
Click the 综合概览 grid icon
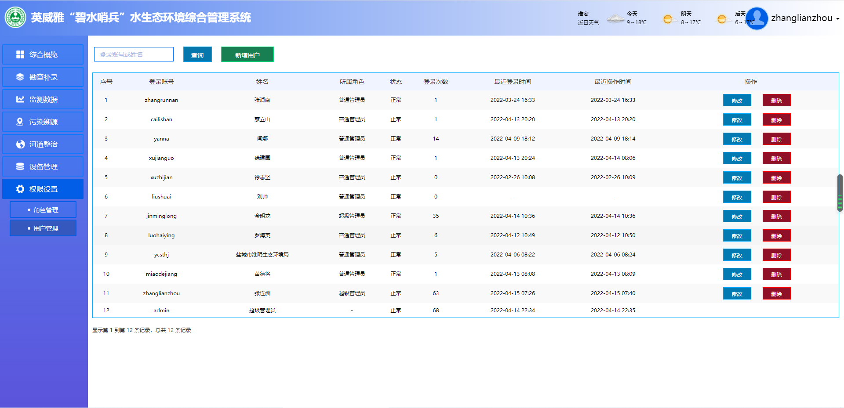[20, 54]
